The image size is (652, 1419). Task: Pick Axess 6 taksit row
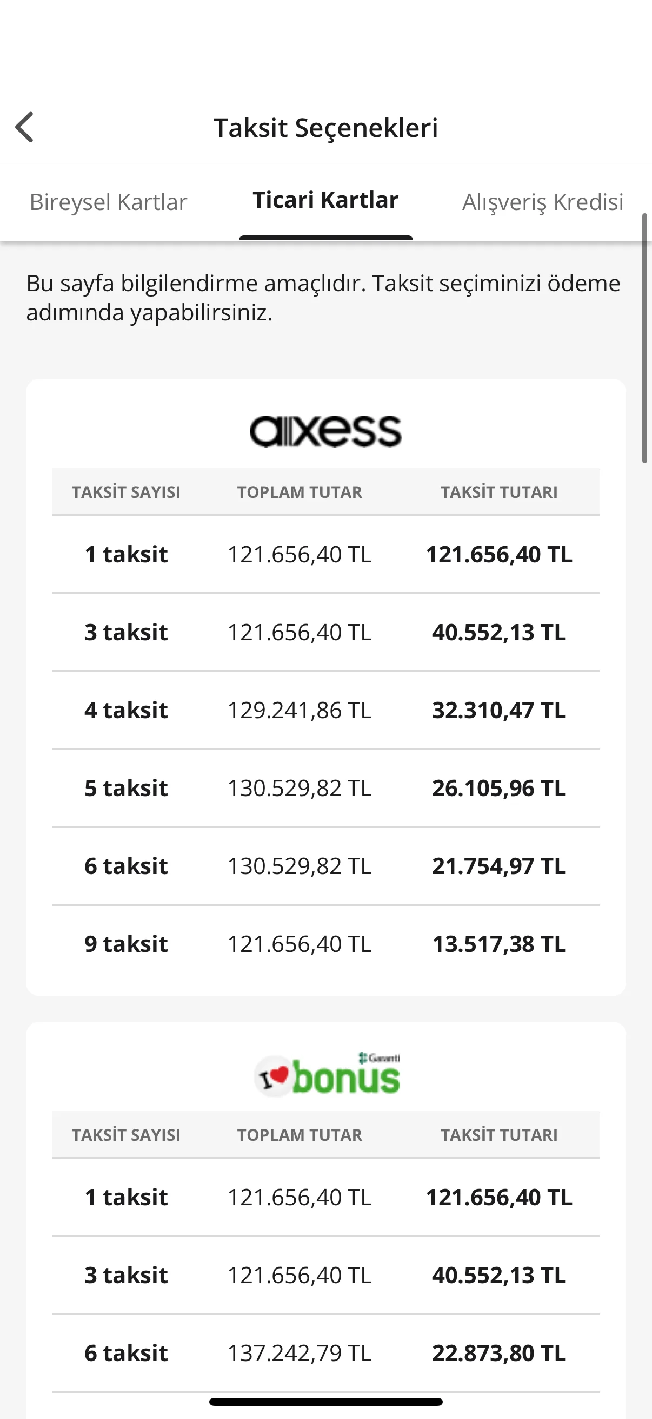click(325, 866)
